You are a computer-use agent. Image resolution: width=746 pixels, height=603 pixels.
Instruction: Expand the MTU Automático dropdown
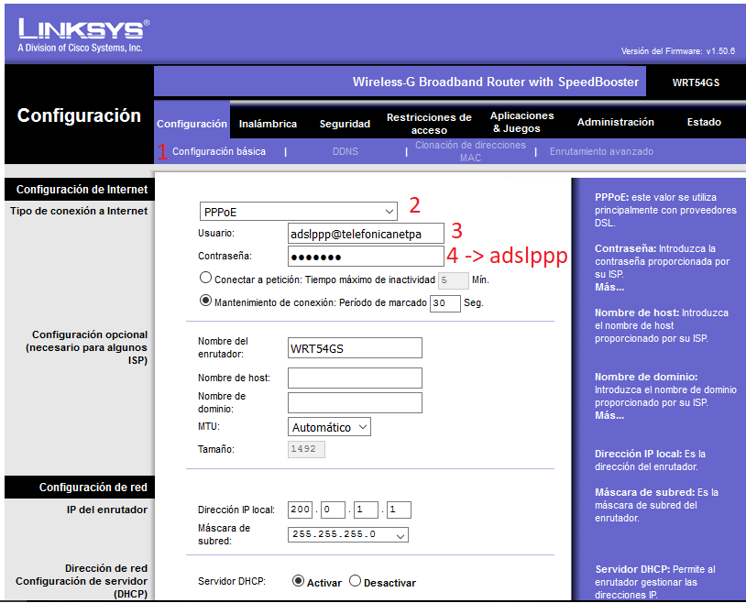coord(329,427)
